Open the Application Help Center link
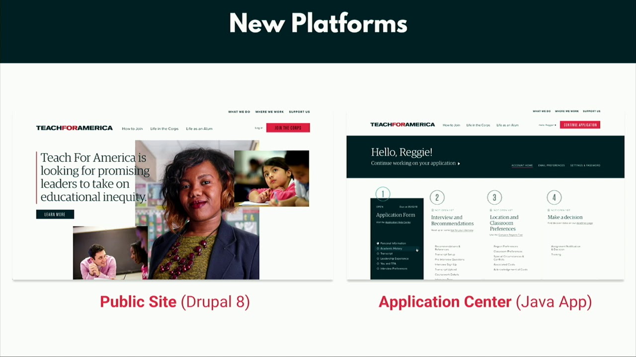Screen dimensions: 636x357 coord(398,222)
